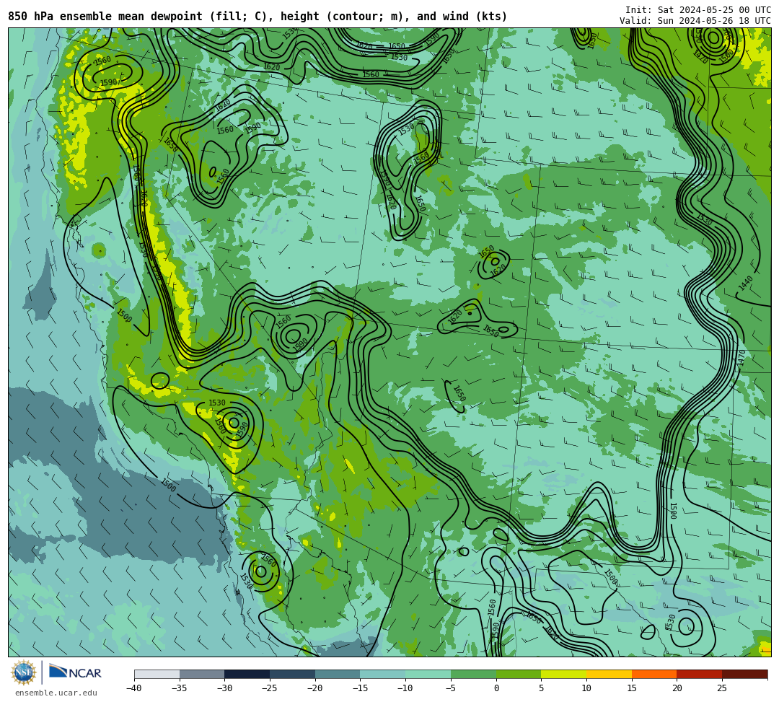The width and height of the screenshot is (779, 702).
Task: Click the positive 25 colorbar tick label
Action: click(722, 688)
